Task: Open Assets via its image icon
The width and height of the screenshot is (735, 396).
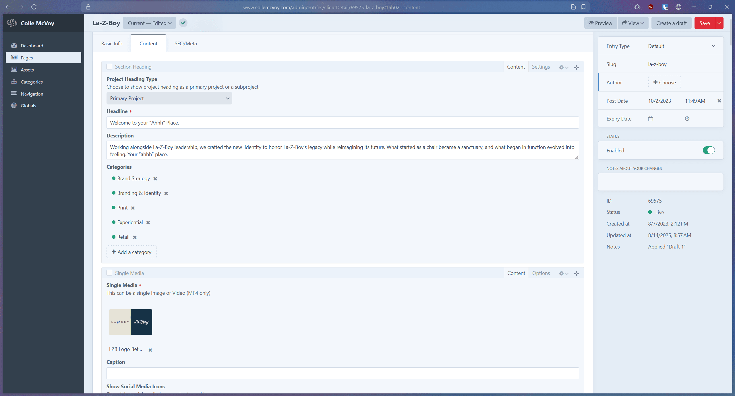Action: tap(14, 69)
